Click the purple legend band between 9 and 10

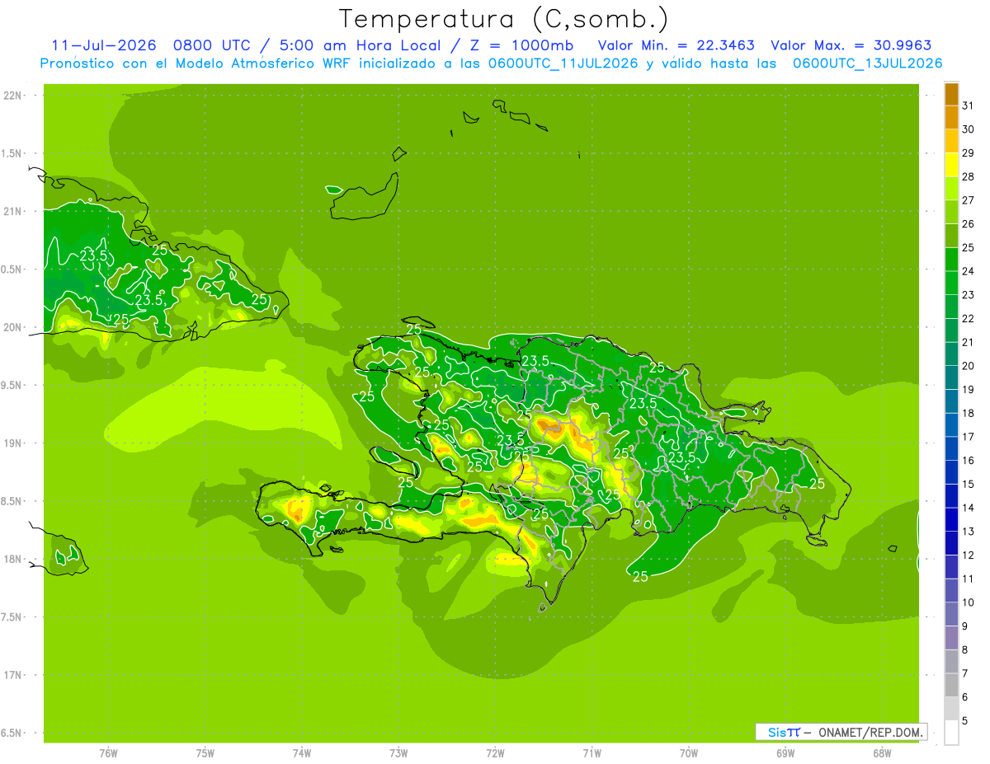click(951, 614)
